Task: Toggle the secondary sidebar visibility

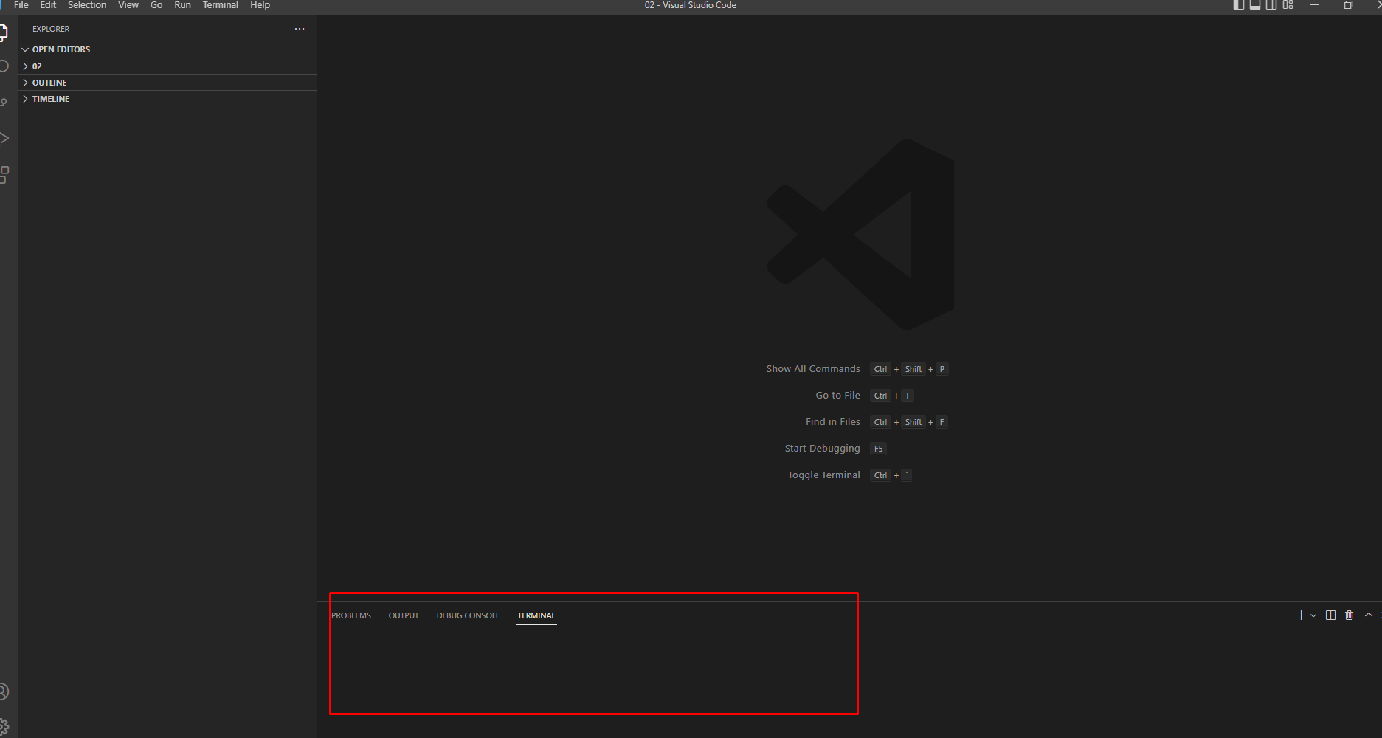Action: tap(1271, 5)
